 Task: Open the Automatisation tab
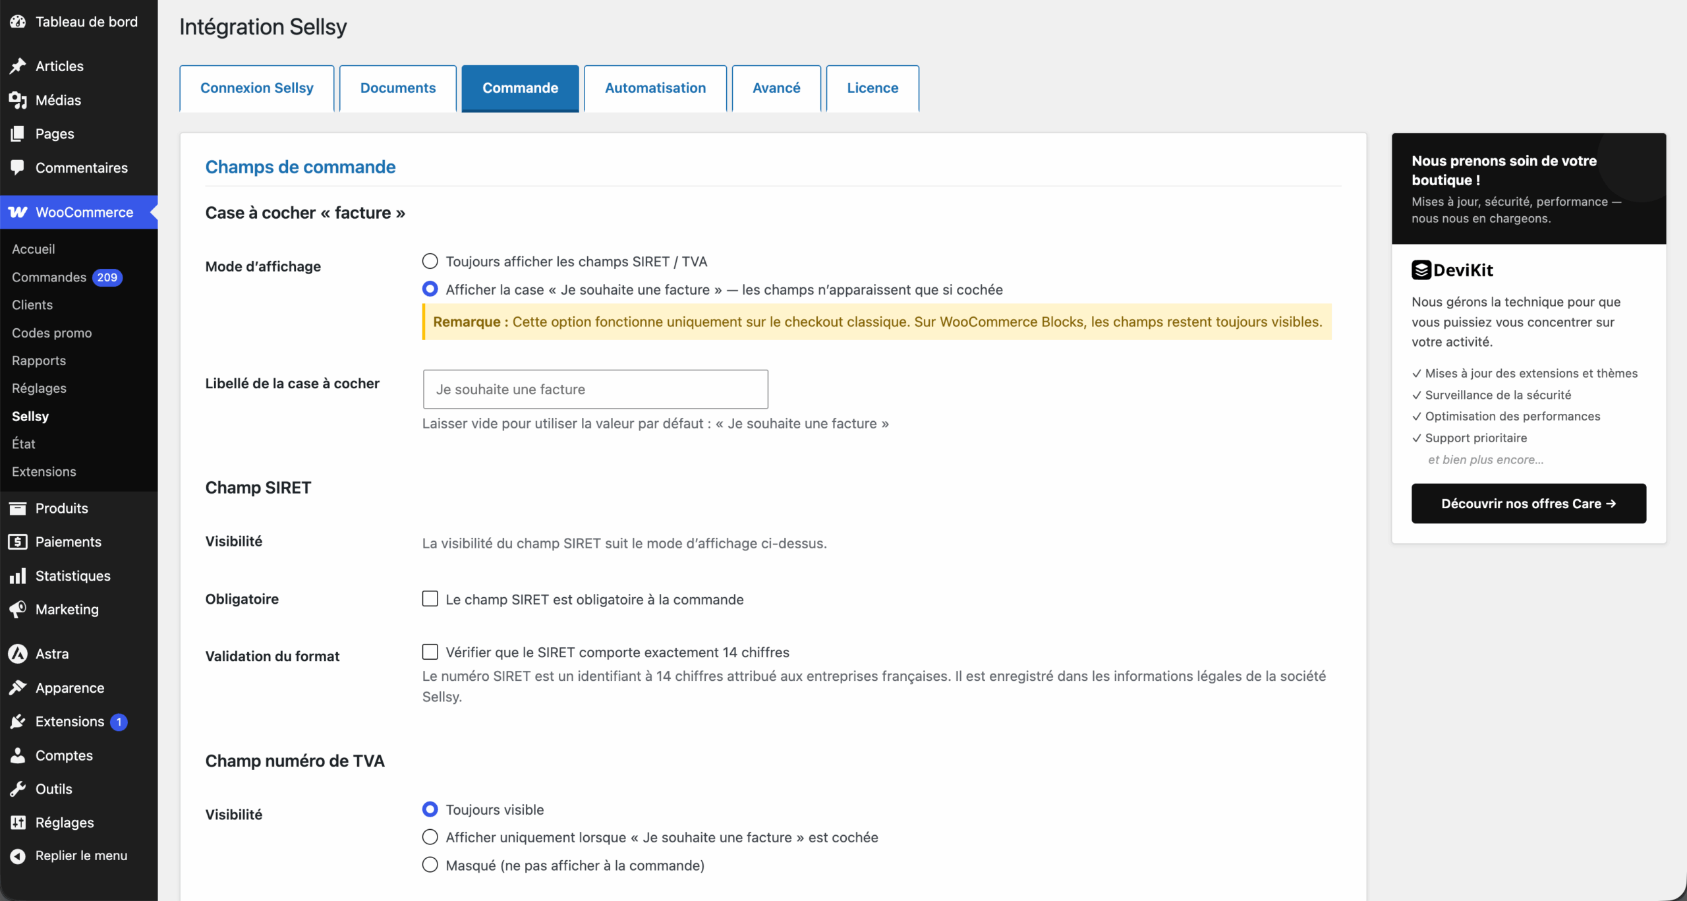656,88
